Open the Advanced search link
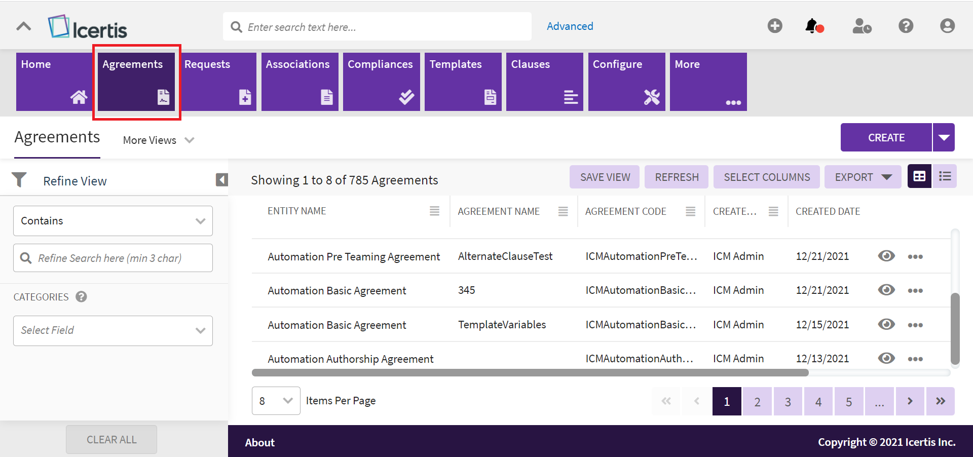 [x=570, y=26]
